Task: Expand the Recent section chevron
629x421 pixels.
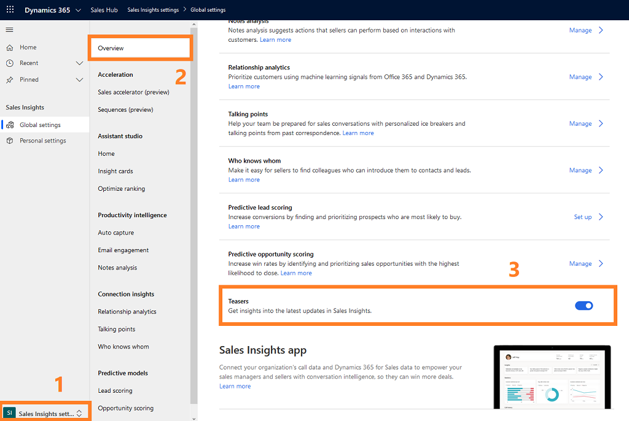Action: (x=79, y=63)
